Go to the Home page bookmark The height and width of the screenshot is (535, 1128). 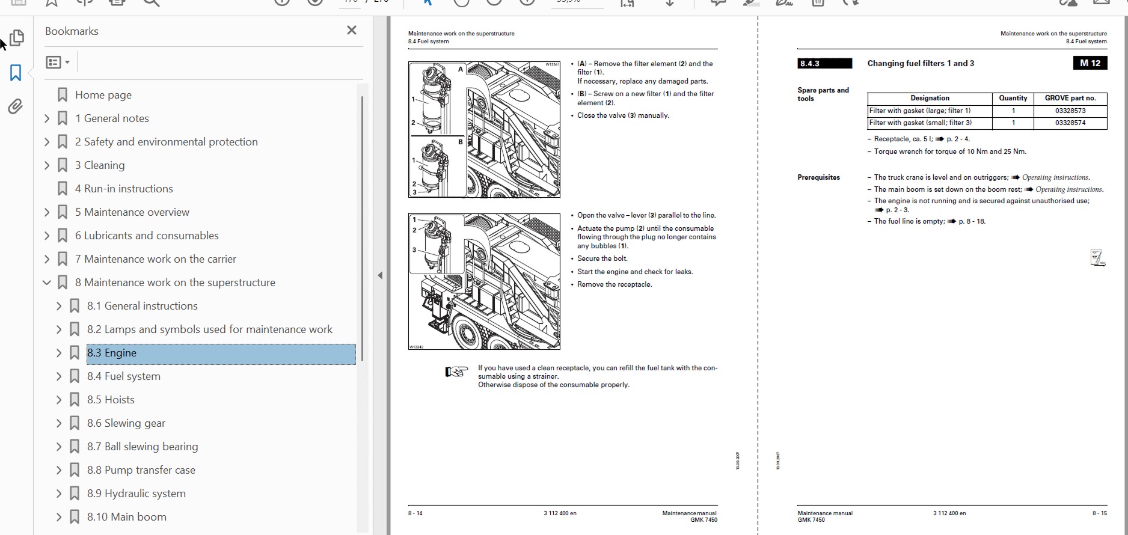103,95
